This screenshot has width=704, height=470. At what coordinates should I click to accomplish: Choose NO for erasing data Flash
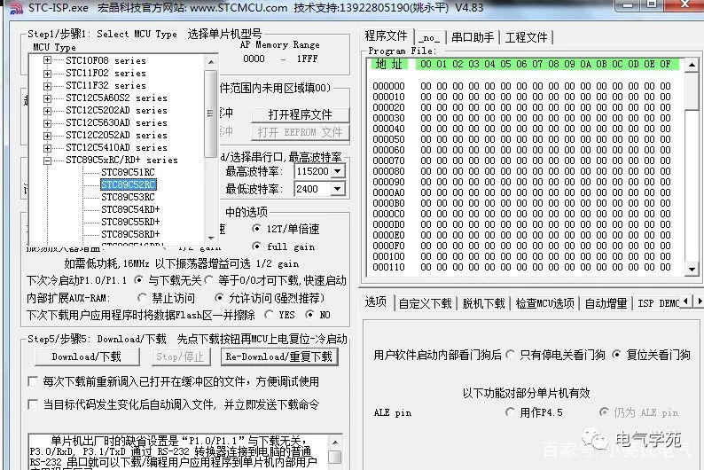[309, 315]
